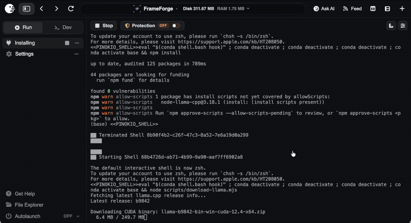This screenshot has height=223, width=411.
Task: Go forward with the right arrow
Action: [56, 9]
